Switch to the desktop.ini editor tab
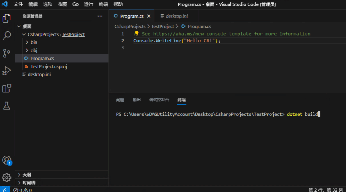 point(176,16)
